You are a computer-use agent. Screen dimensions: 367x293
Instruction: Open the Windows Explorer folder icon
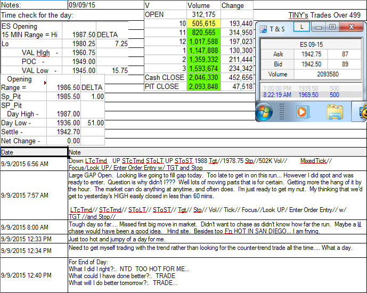[x=335, y=112]
